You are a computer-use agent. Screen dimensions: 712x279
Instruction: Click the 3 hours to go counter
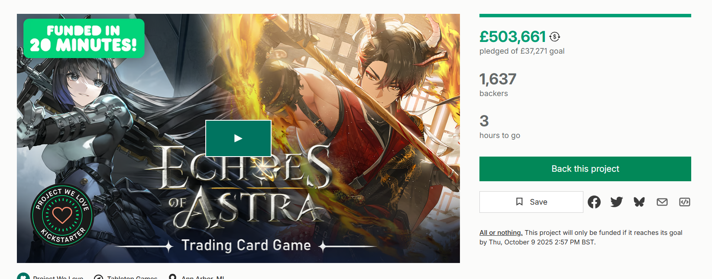[484, 121]
